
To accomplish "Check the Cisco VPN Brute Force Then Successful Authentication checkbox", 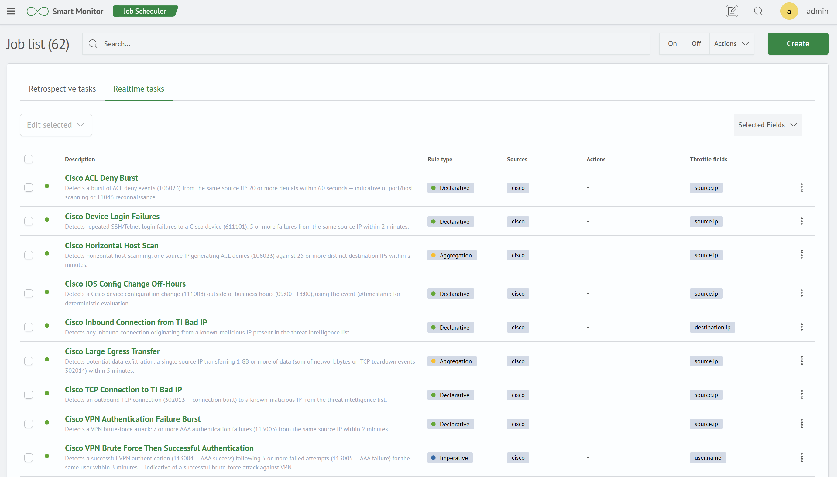I will (29, 458).
